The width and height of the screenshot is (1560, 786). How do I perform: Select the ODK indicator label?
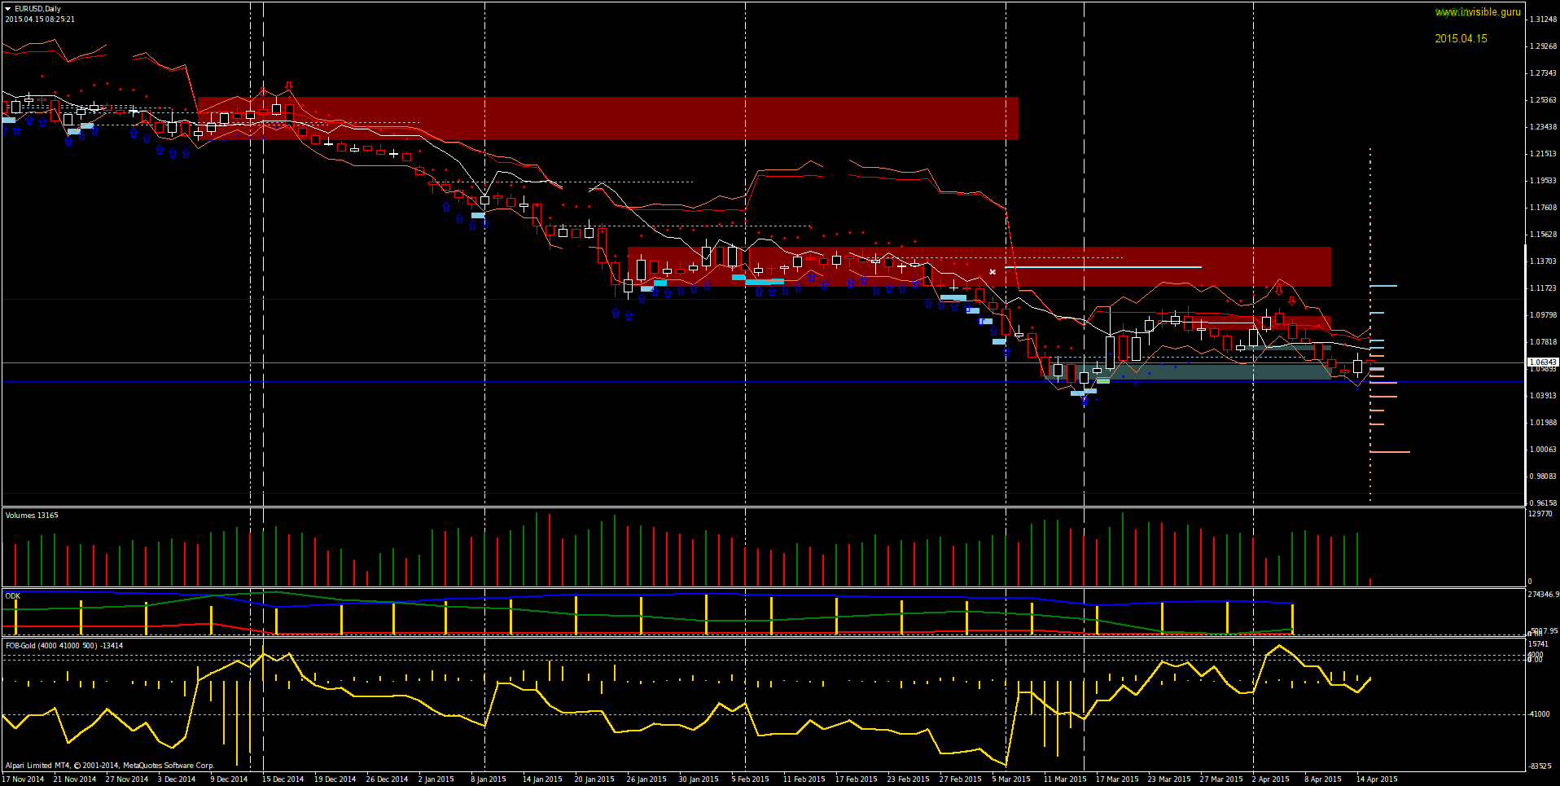(12, 595)
